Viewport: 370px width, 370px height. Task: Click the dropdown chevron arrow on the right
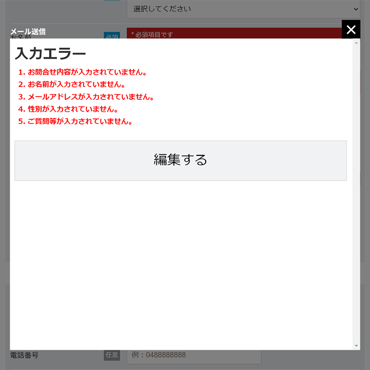[357, 9]
